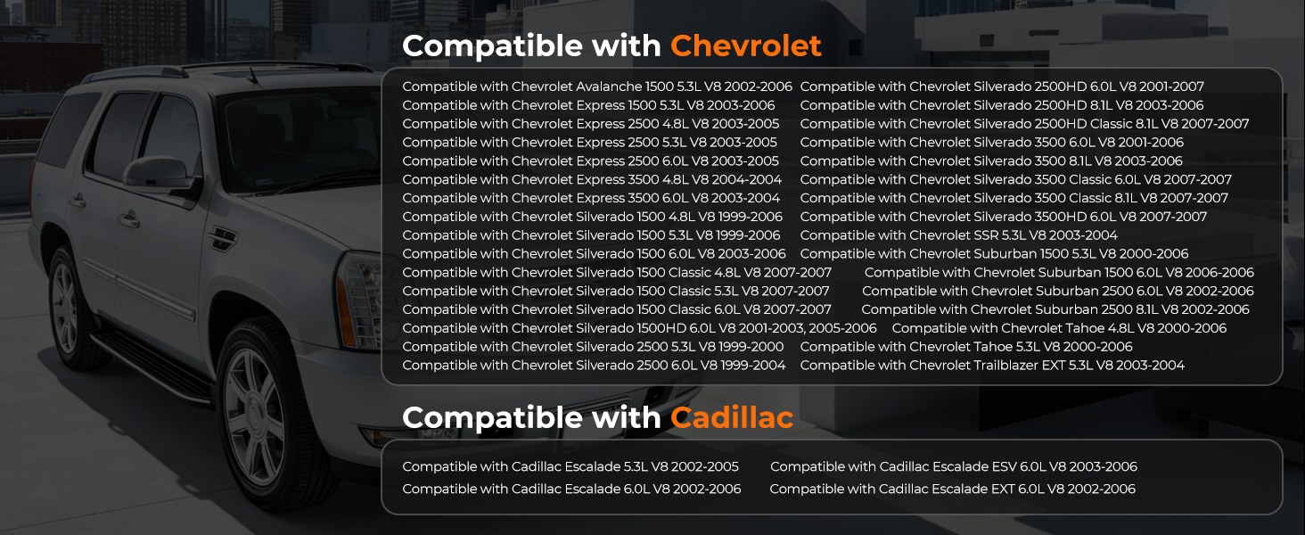Click the Chevrolet Tahoe 5.3L V8 line
Screen dimensions: 1305x535
tap(966, 347)
